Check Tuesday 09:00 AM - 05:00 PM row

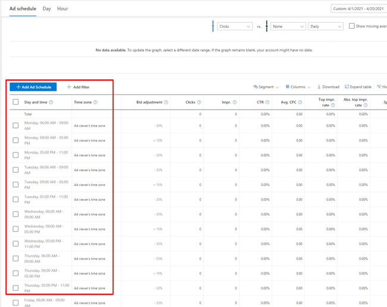click(x=15, y=185)
